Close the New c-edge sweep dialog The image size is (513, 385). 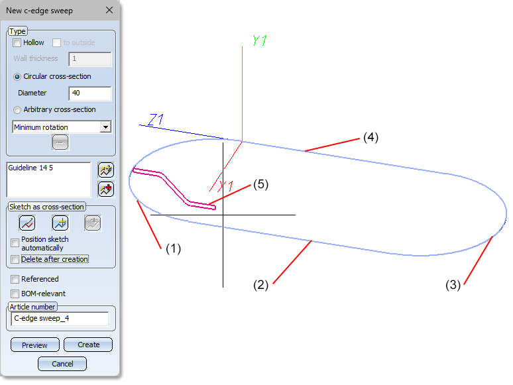[x=109, y=10]
